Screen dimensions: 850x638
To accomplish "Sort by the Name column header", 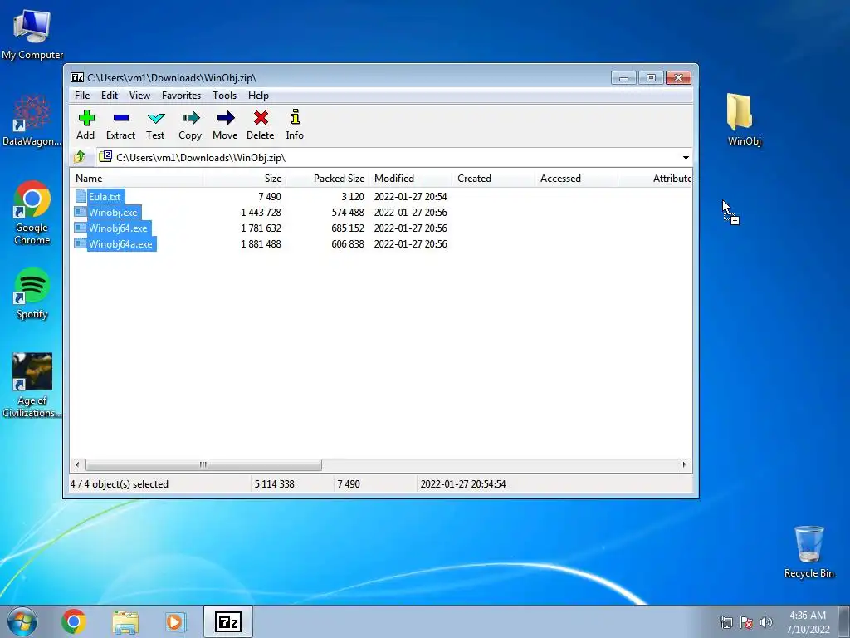I will (x=137, y=179).
